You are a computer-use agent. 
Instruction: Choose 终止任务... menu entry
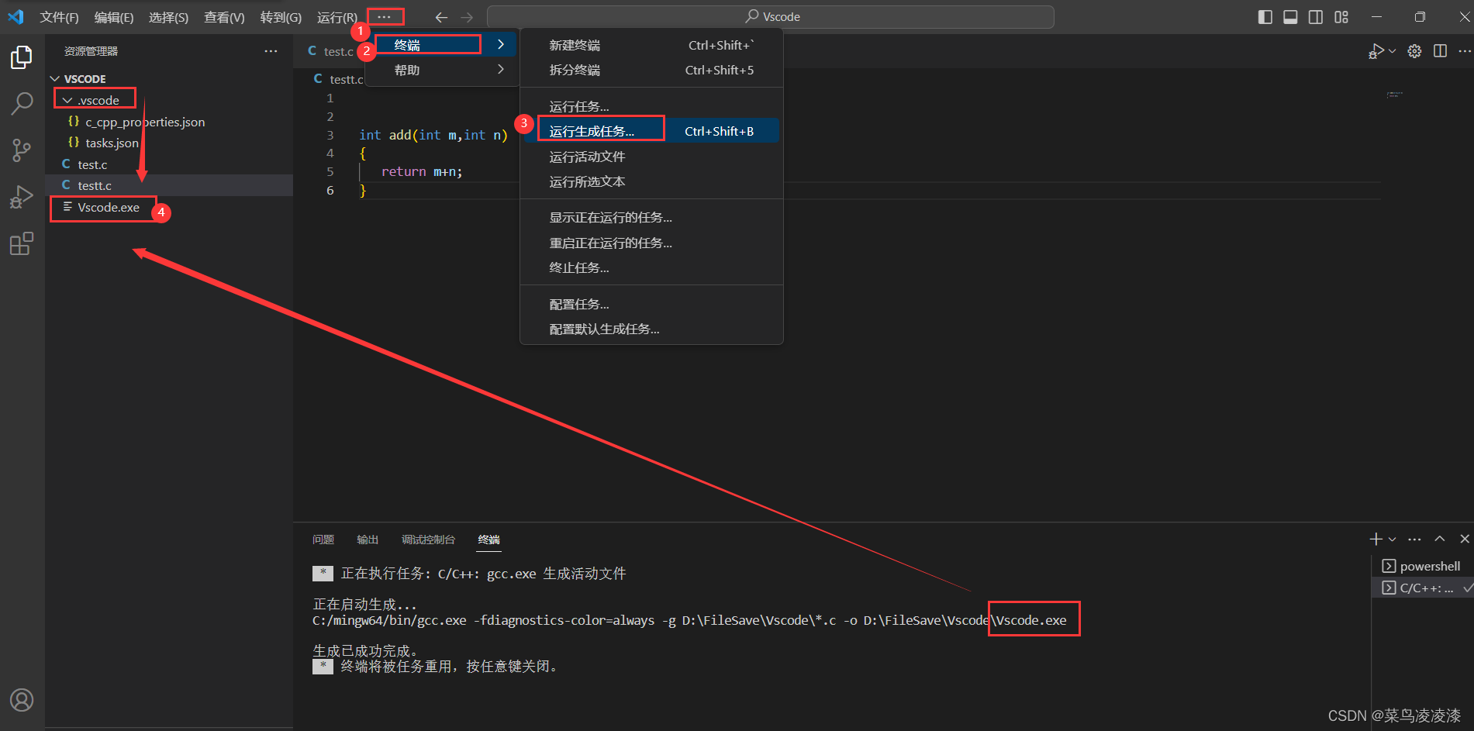[x=651, y=267]
